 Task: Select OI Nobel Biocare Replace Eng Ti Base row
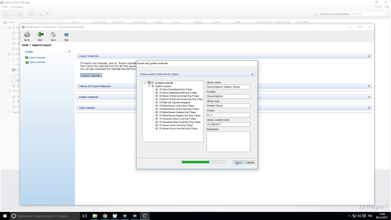[x=177, y=112]
